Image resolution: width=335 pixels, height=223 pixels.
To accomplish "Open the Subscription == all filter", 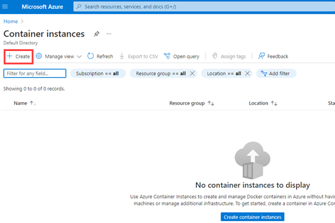I will coord(98,74).
